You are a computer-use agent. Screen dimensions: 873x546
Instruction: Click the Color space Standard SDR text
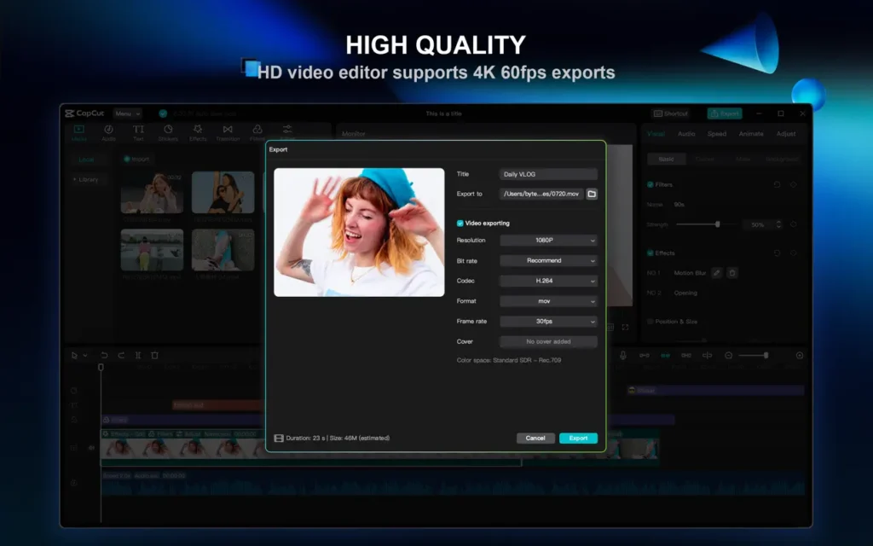coord(509,361)
